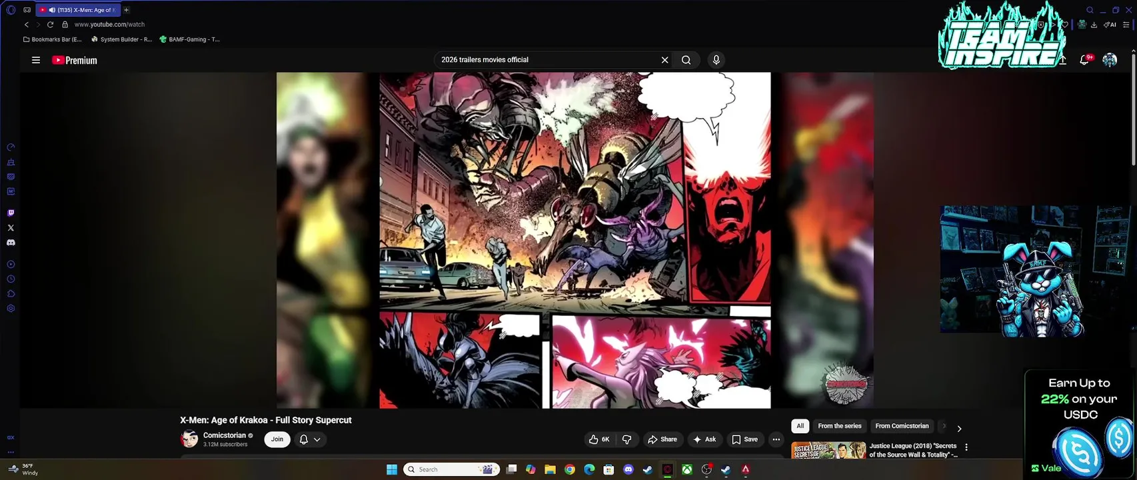Open sidebar settings gear
1137x480 pixels.
11,309
